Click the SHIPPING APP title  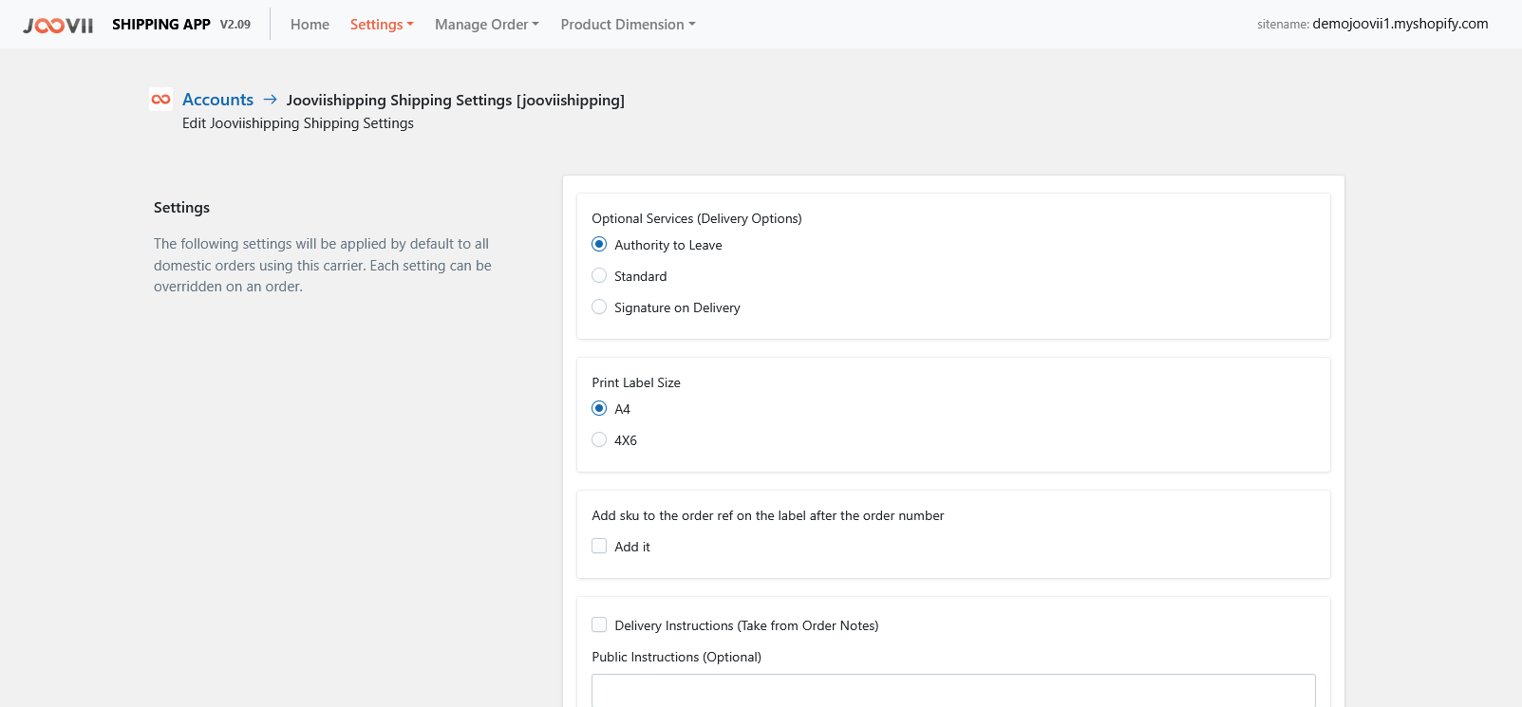coord(161,25)
